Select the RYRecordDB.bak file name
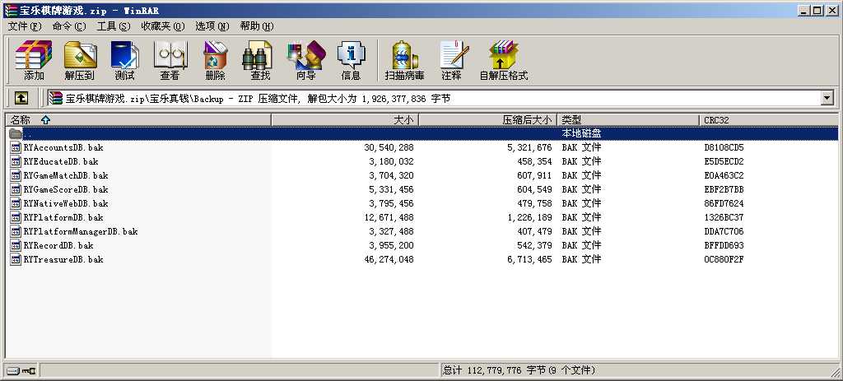Screen dimensions: 843x381 click(x=58, y=245)
